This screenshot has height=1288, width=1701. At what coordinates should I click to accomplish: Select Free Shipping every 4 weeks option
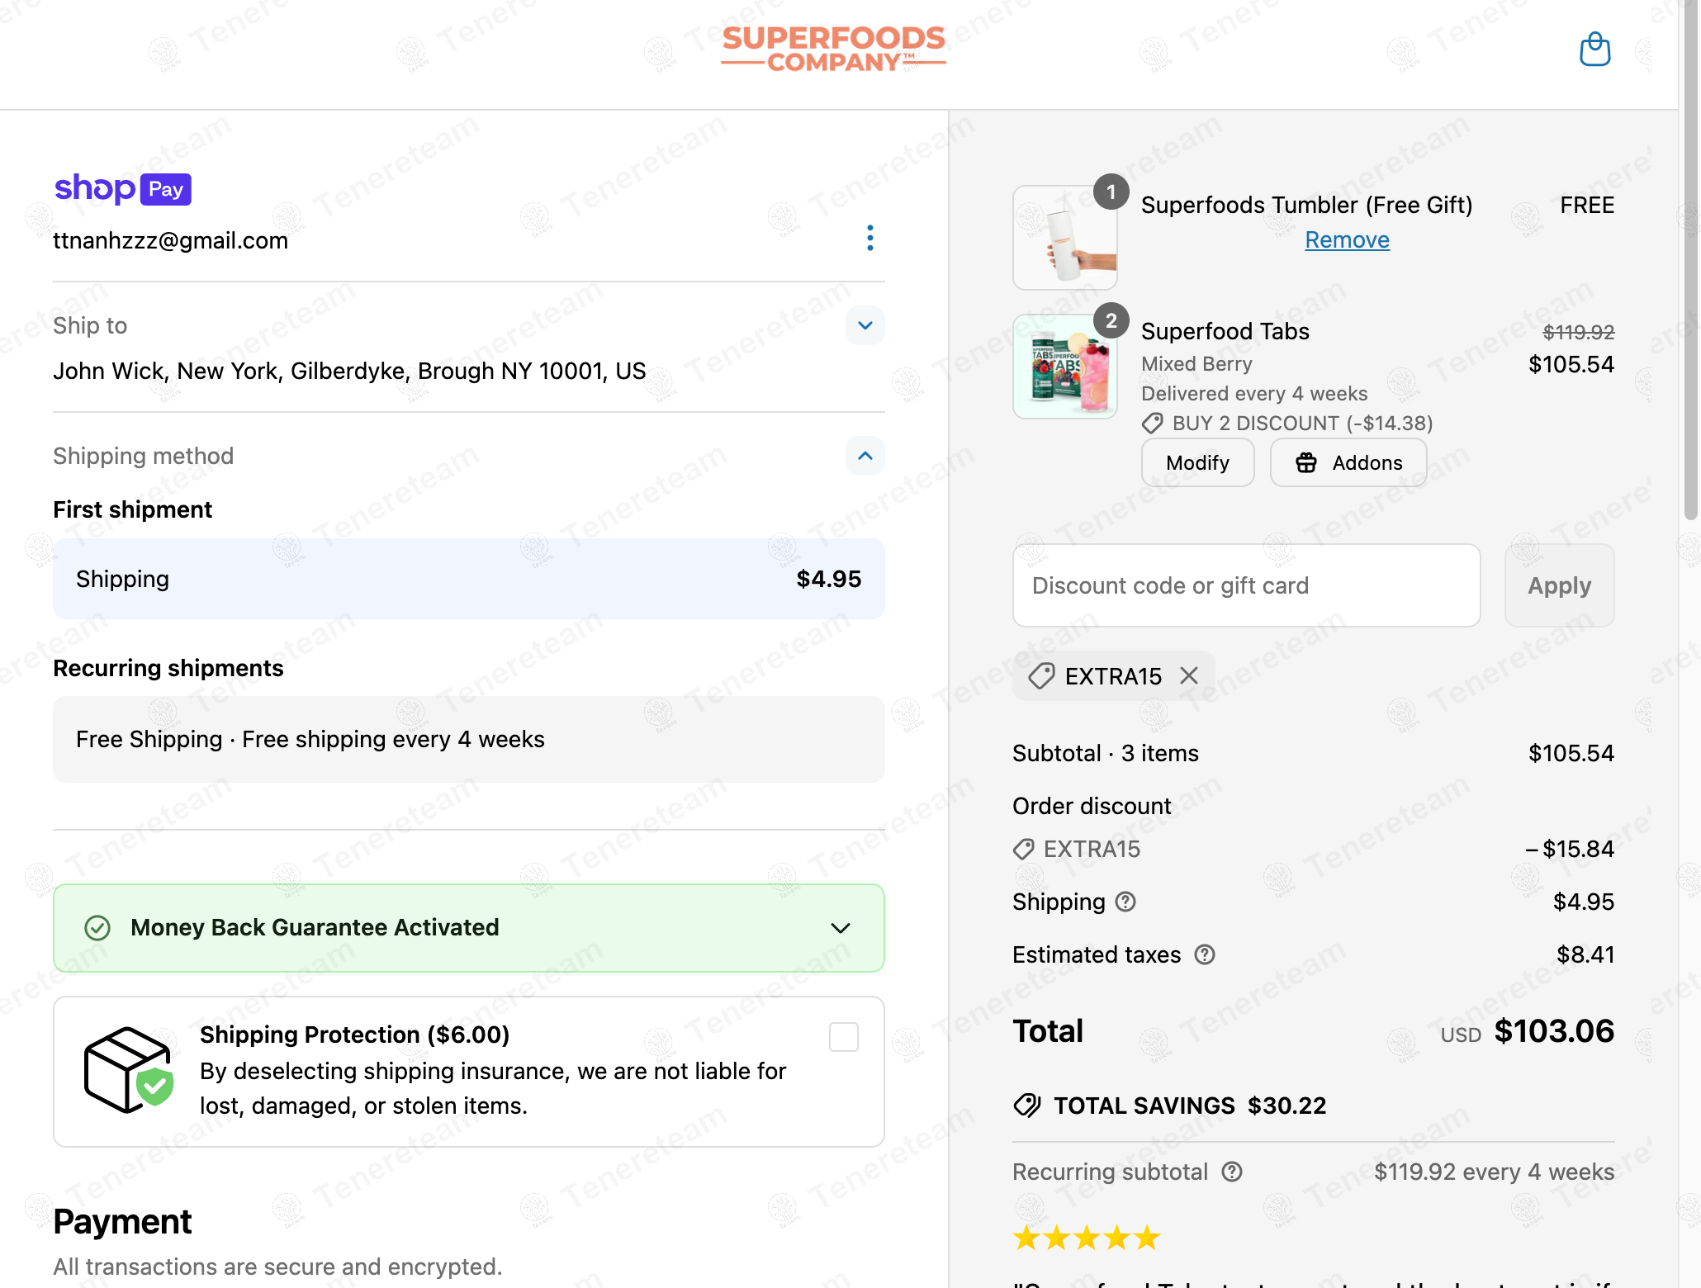468,739
